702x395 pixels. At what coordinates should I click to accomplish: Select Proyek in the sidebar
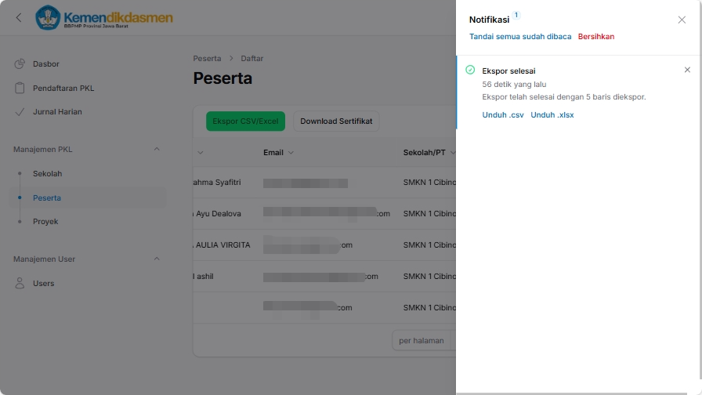[x=45, y=222]
